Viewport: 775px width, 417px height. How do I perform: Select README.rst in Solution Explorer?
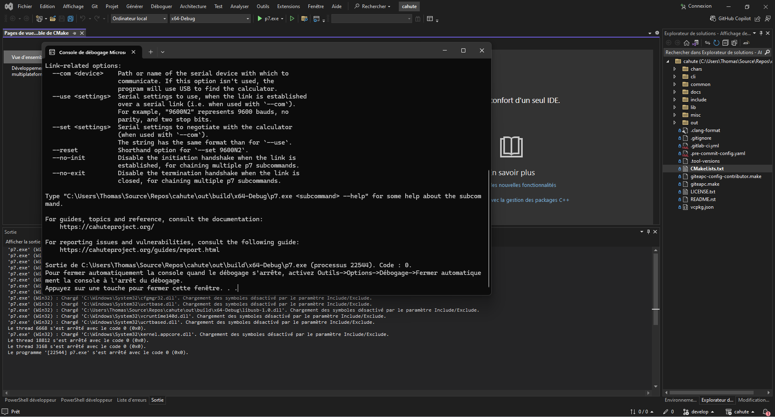(x=703, y=199)
